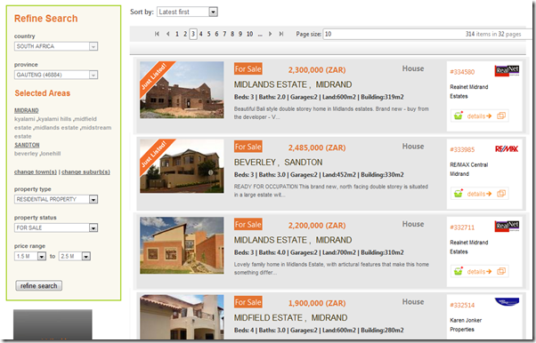536x343 pixels.
Task: Open details link for listing #332711
Action: [x=479, y=272]
